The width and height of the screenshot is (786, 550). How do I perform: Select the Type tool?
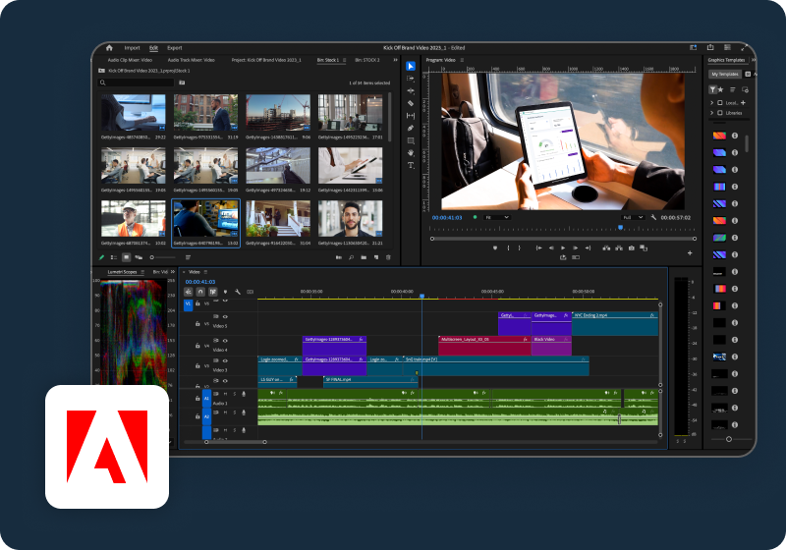411,165
